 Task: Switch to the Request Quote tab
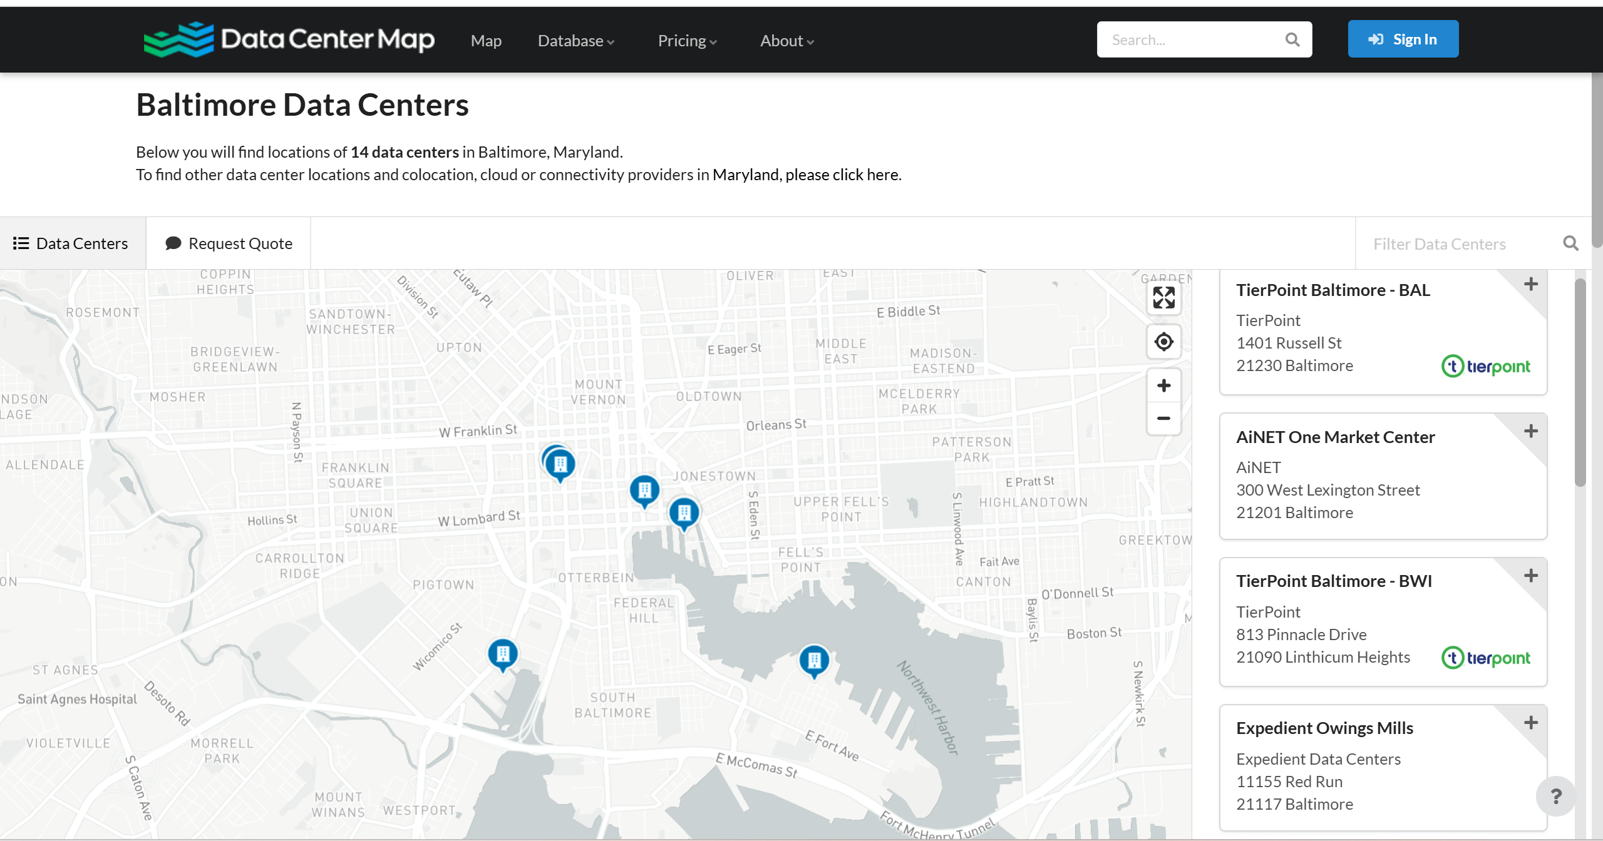tap(229, 243)
